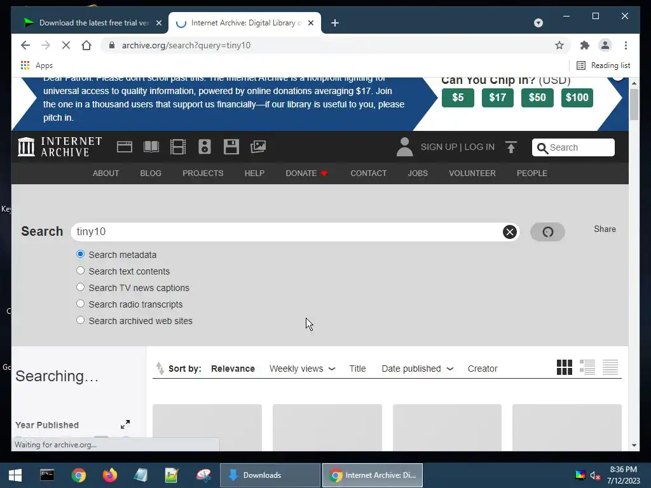This screenshot has width=651, height=488.
Task: Switch to extended list view
Action: tap(587, 367)
